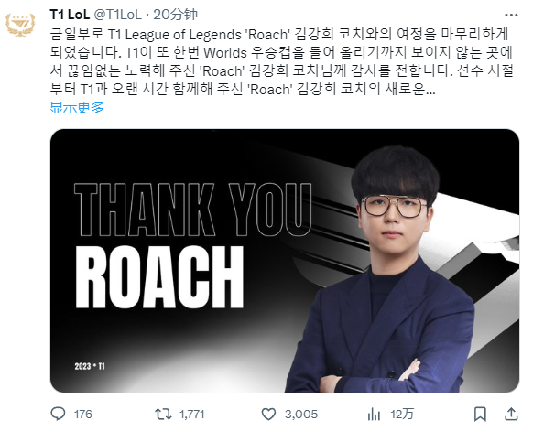Click the large ROACH text in image
The width and height of the screenshot is (533, 431).
(159, 276)
